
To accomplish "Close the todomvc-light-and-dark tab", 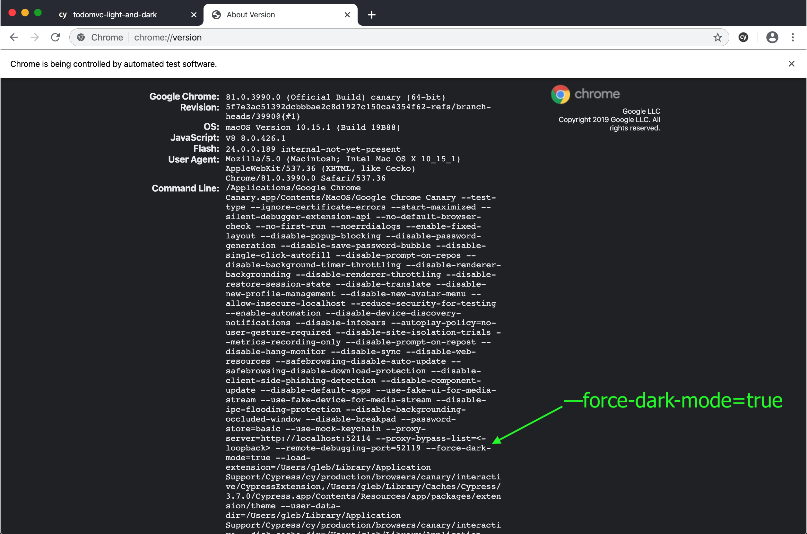I will pyautogui.click(x=194, y=15).
